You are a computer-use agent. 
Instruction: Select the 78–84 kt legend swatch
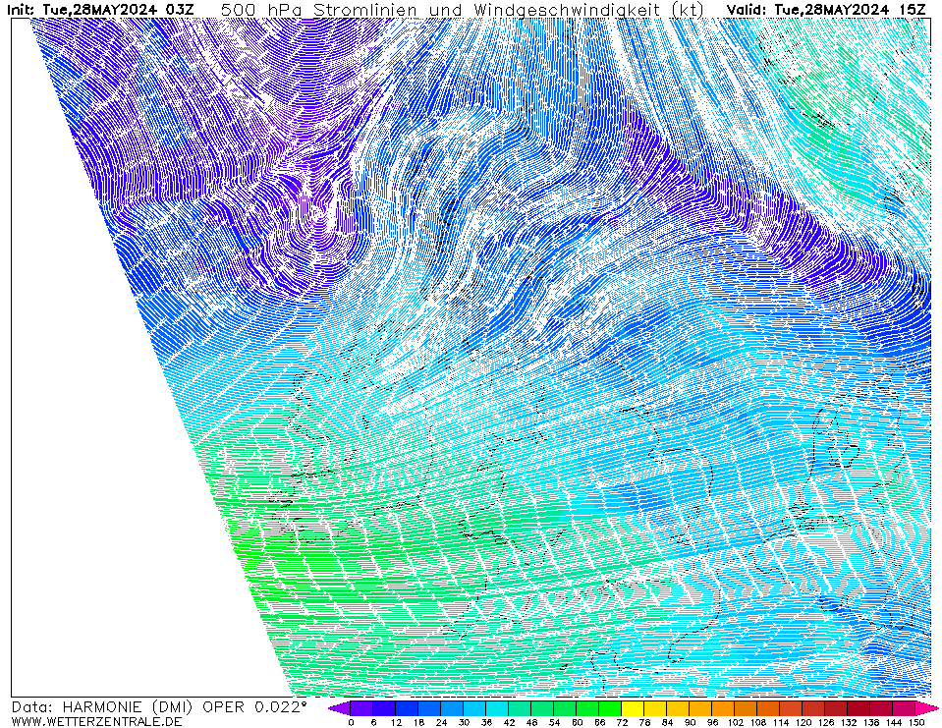point(656,708)
